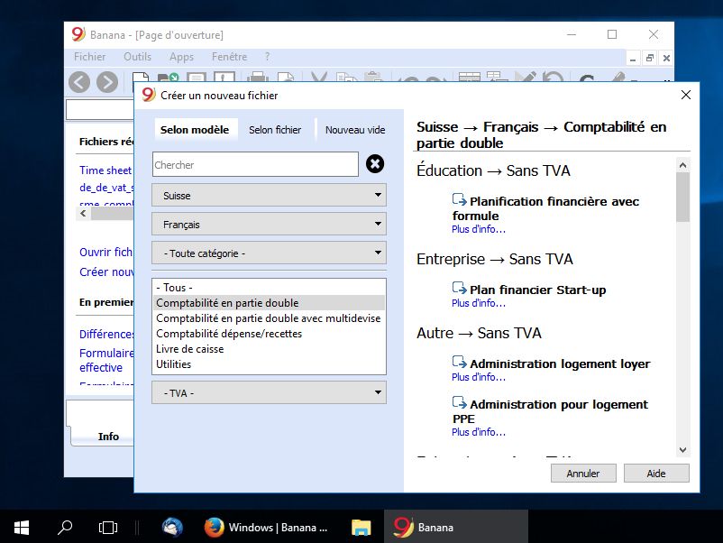
Task: Click the template list vertical scrollbar thumb
Action: [683, 197]
